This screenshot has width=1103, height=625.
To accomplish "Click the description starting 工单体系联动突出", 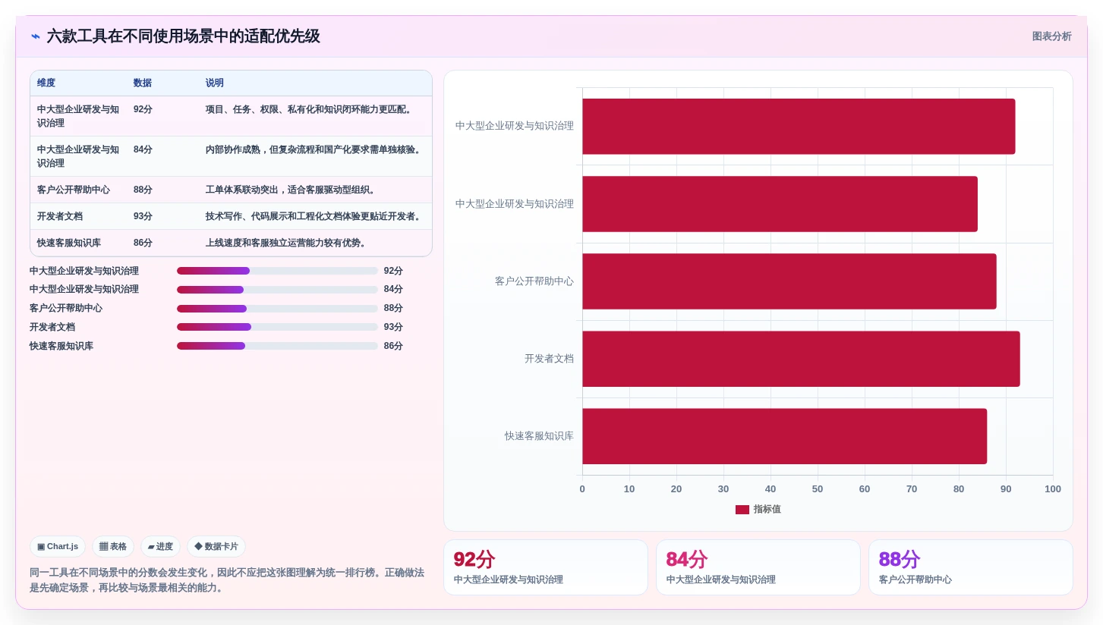I will (x=292, y=190).
